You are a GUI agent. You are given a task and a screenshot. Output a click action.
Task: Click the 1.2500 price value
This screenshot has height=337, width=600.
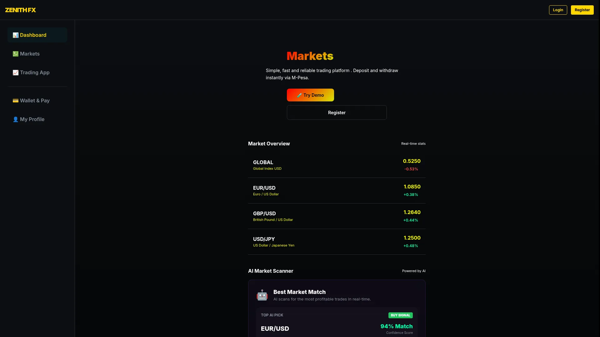pyautogui.click(x=412, y=238)
